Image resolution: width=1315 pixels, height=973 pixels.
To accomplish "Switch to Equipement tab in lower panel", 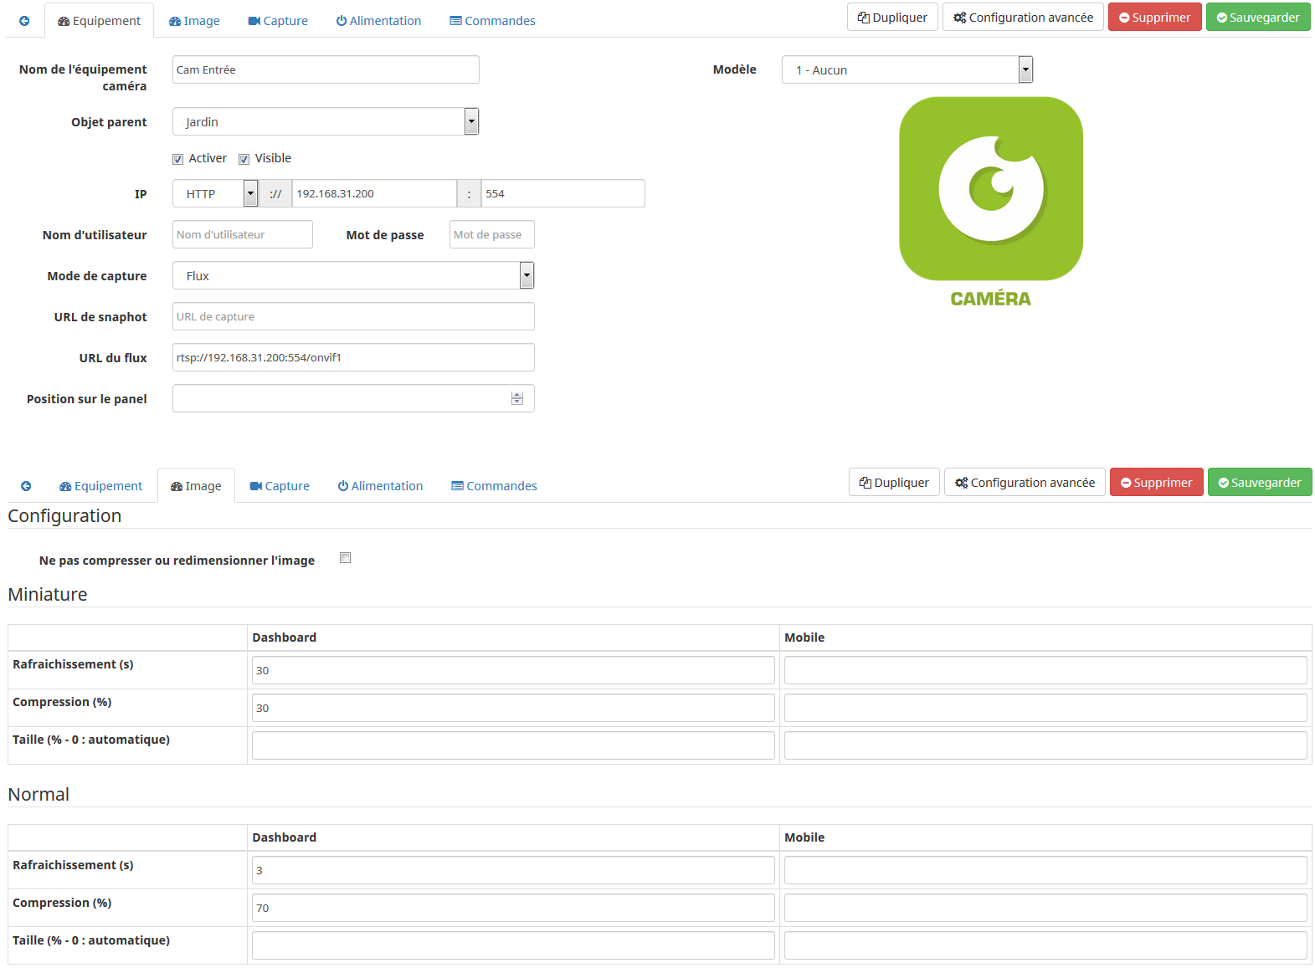I will (x=100, y=486).
